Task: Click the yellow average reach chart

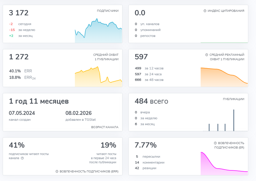Action: coord(98,77)
